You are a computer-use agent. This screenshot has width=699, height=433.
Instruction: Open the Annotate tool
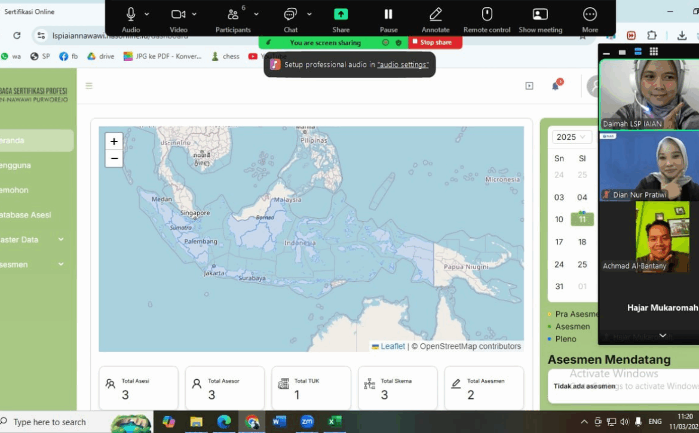coord(436,15)
